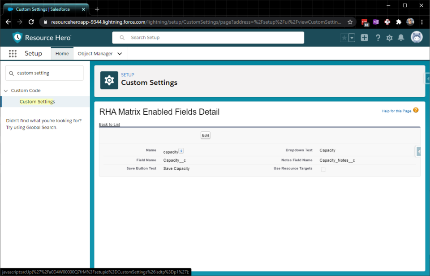
Task: Open the Help for this Page link
Action: (396, 111)
